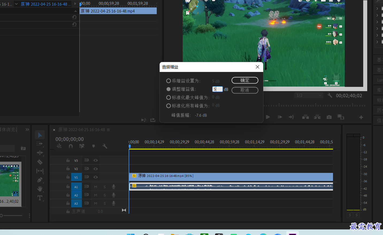
Task: Solo left channel in audio meter
Action: (x=350, y=215)
